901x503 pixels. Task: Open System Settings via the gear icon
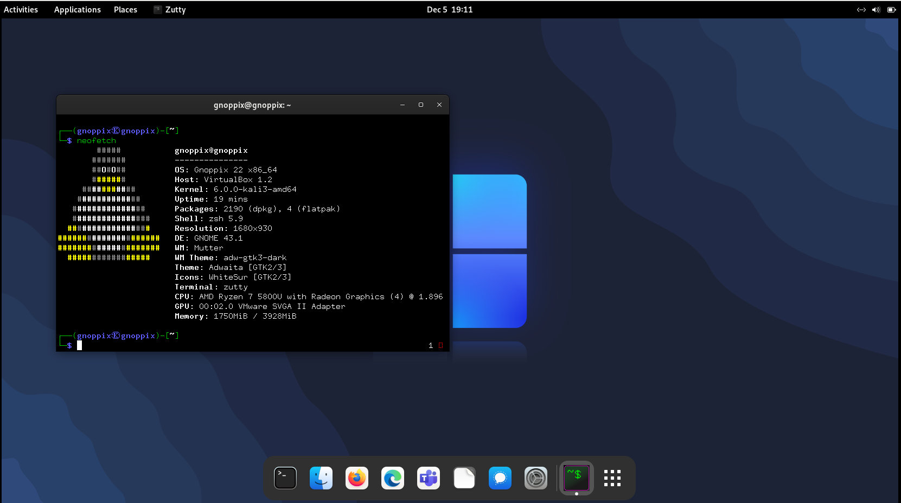pyautogui.click(x=536, y=478)
